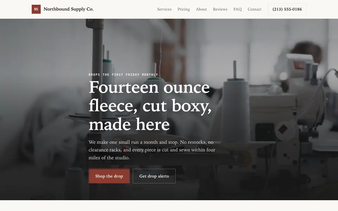Click the NS logo badge

36,9
